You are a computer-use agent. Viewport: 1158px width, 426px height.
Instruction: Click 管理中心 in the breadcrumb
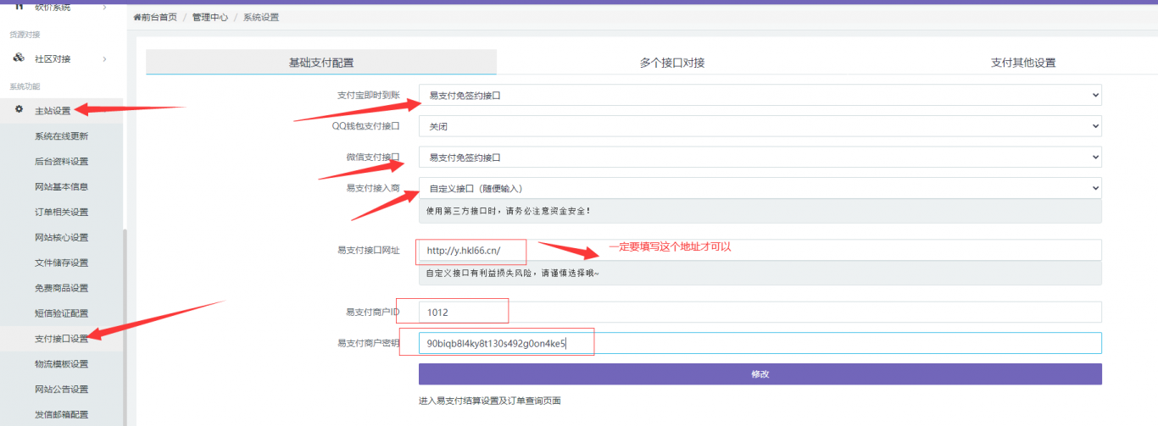click(x=209, y=17)
